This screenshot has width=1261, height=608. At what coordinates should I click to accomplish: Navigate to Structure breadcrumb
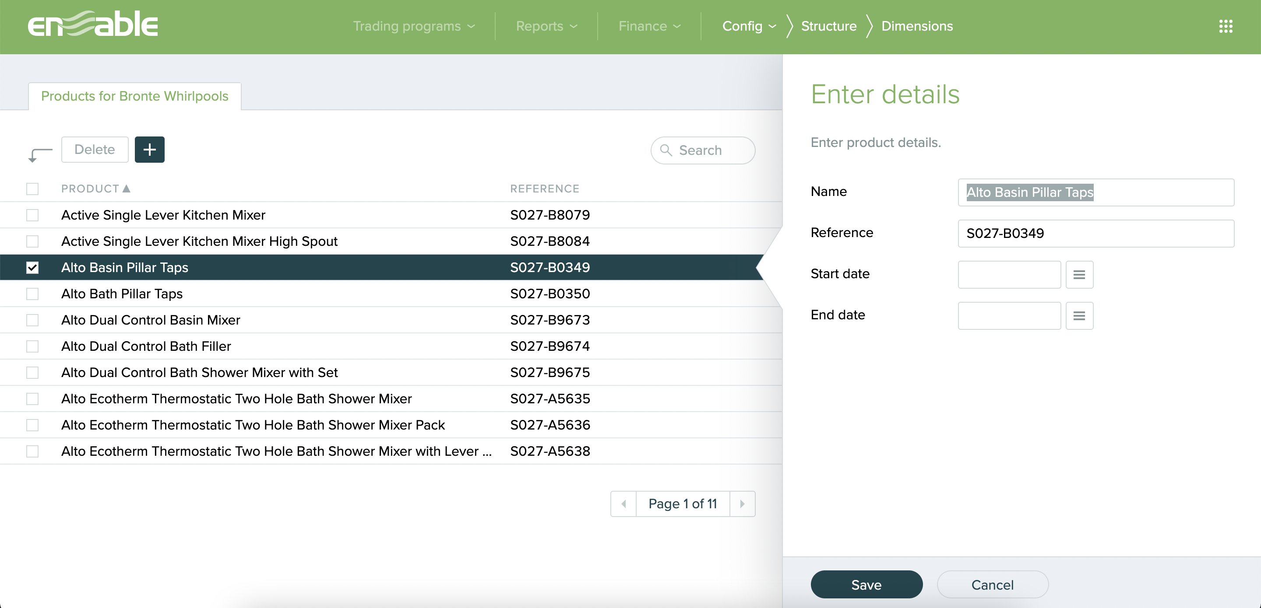point(828,26)
